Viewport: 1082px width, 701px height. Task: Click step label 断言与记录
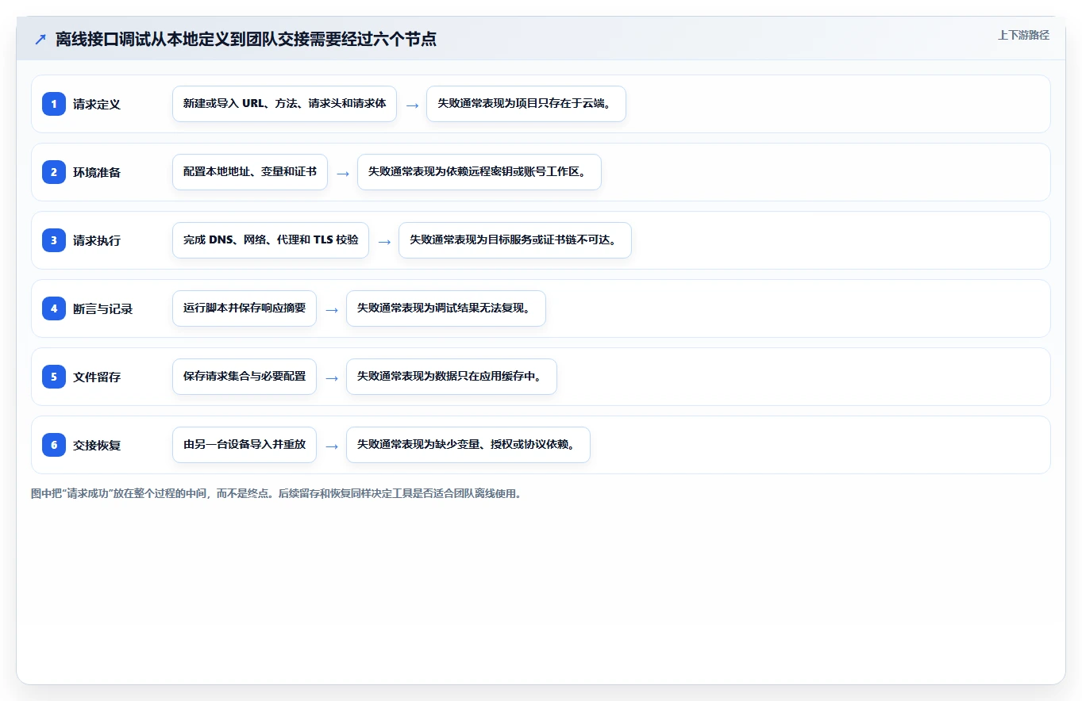click(102, 308)
